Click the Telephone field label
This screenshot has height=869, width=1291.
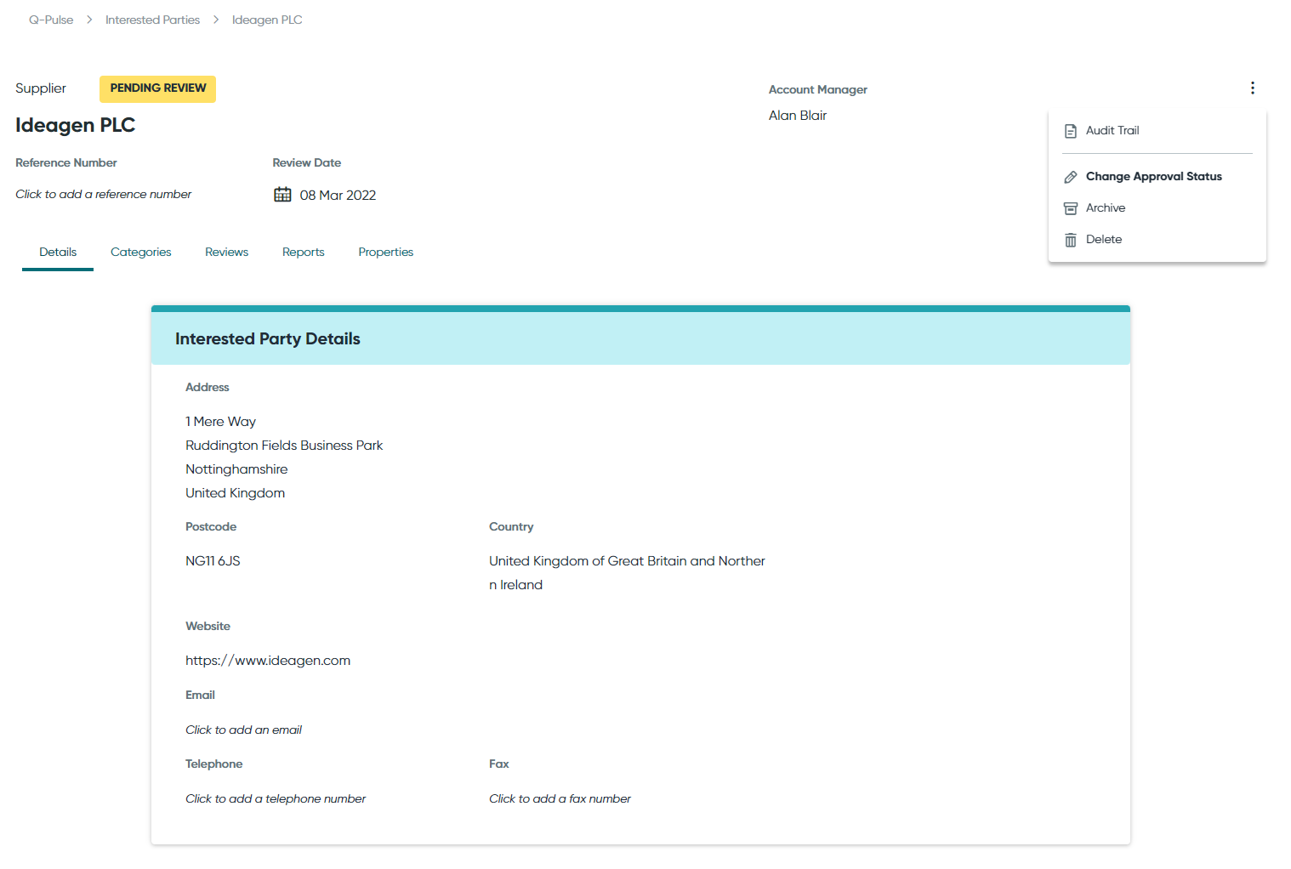pos(214,764)
